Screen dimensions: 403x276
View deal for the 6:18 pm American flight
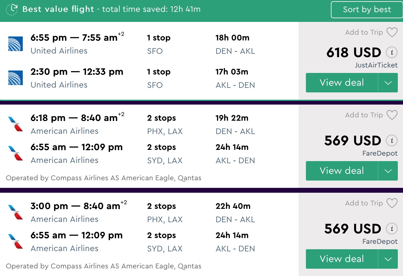click(342, 171)
